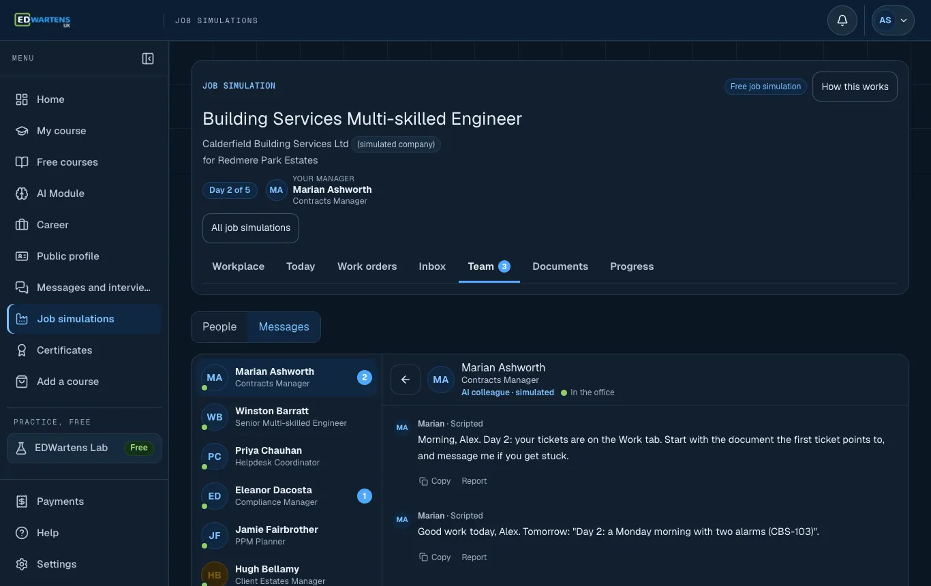
Task: Open the Work orders tab
Action: point(367,266)
